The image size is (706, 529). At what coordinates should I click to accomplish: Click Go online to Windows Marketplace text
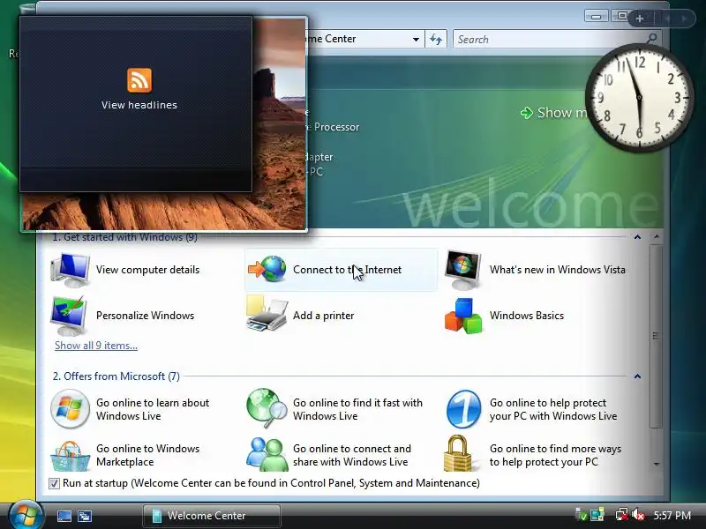(x=147, y=455)
